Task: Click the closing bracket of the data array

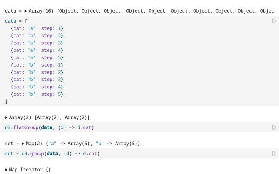Action: click(x=6, y=101)
